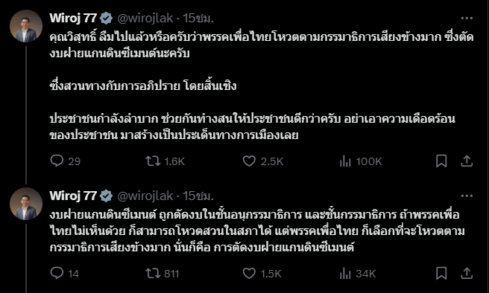Open Wiroj 77 profile picture on first tweet
Image resolution: width=489 pixels, height=293 pixels.
[x=26, y=26]
